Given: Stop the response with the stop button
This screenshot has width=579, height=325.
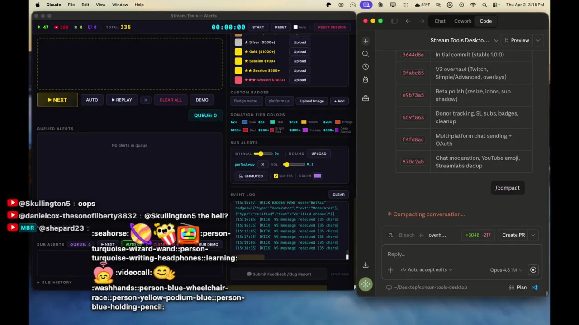Looking at the screenshot, I should point(533,270).
